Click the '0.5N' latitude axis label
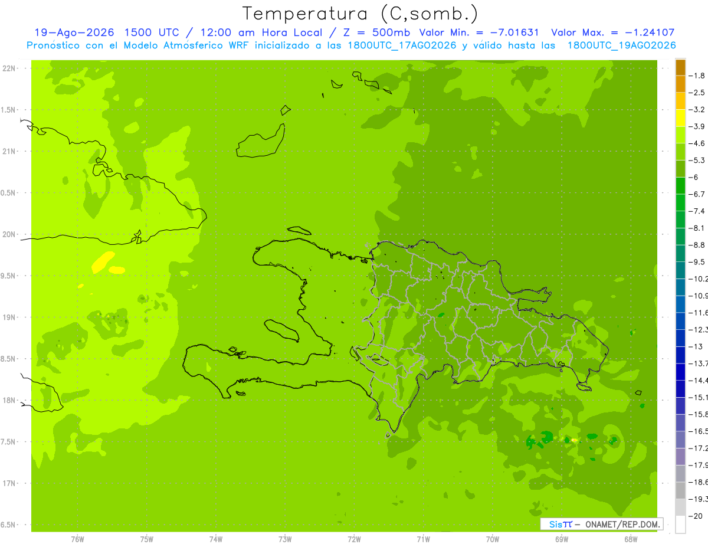 point(9,193)
